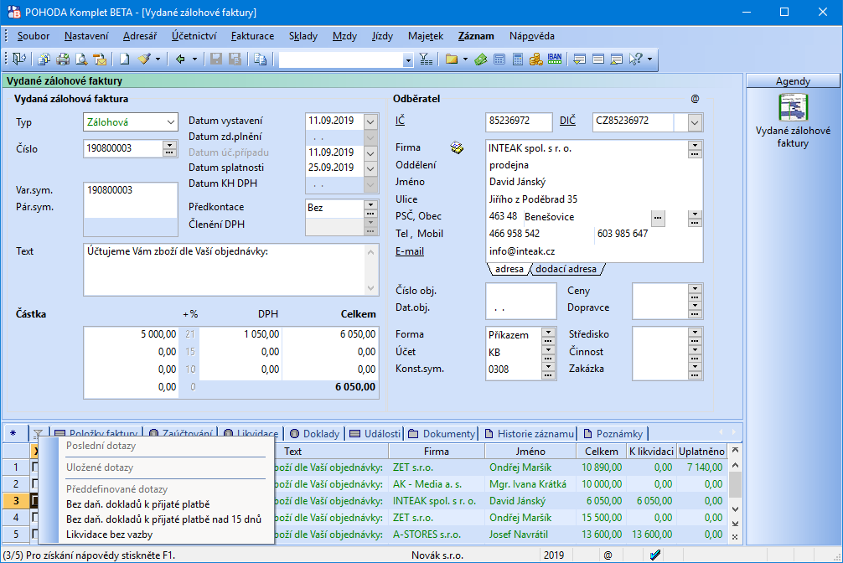This screenshot has width=843, height=563.
Task: Click the new blank record icon
Action: pyautogui.click(x=124, y=59)
